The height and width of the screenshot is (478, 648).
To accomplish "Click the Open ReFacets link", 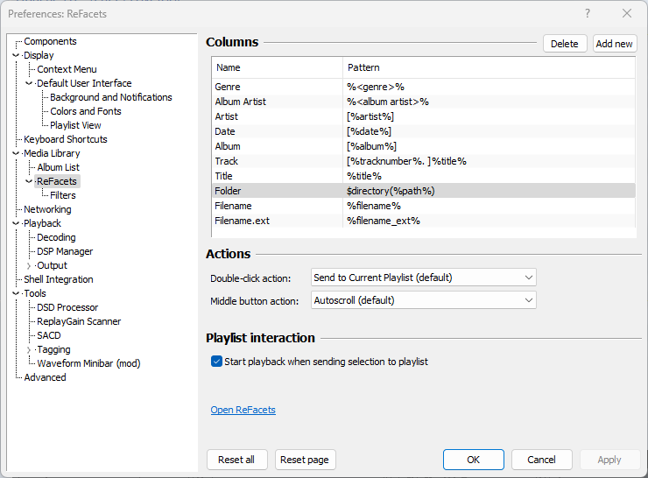I will coord(243,410).
